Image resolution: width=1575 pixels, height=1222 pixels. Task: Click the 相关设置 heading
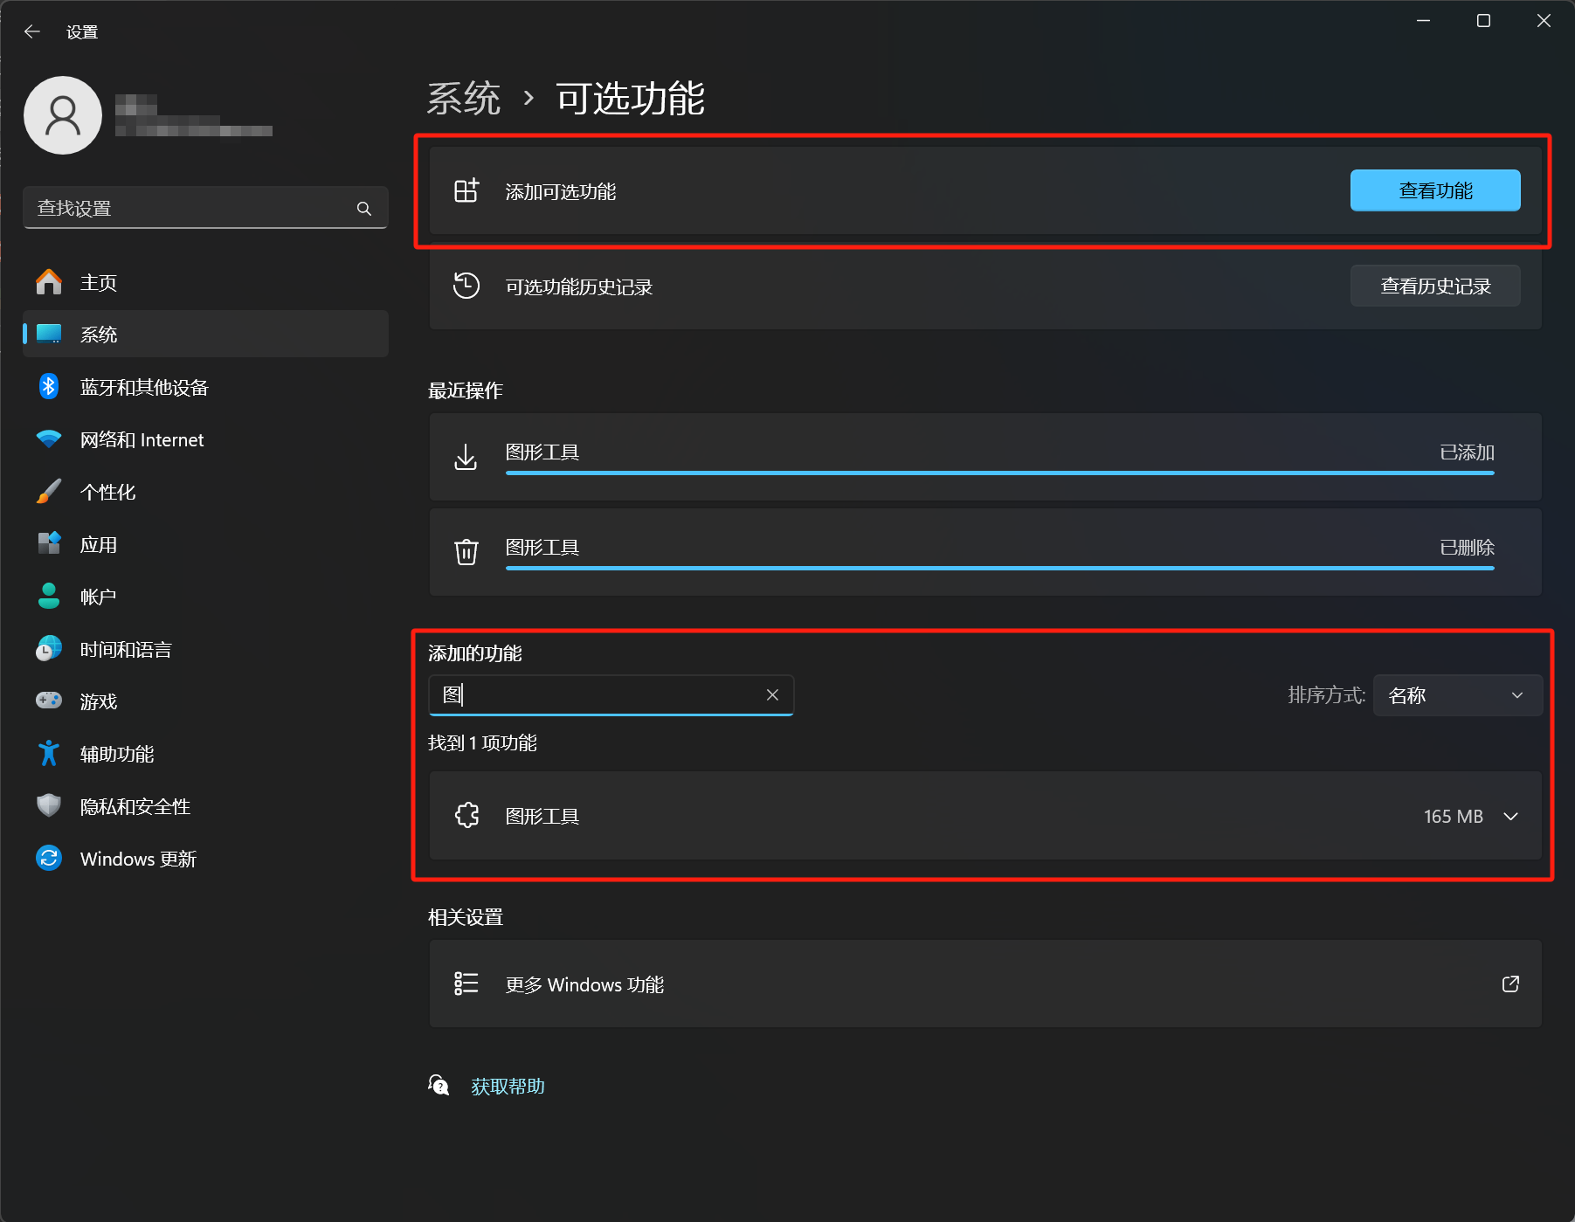466,917
